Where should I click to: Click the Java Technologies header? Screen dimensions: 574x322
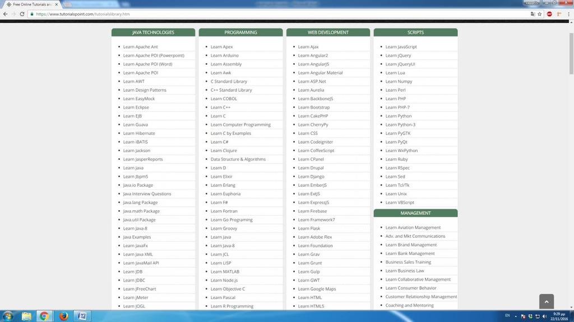pyautogui.click(x=153, y=32)
